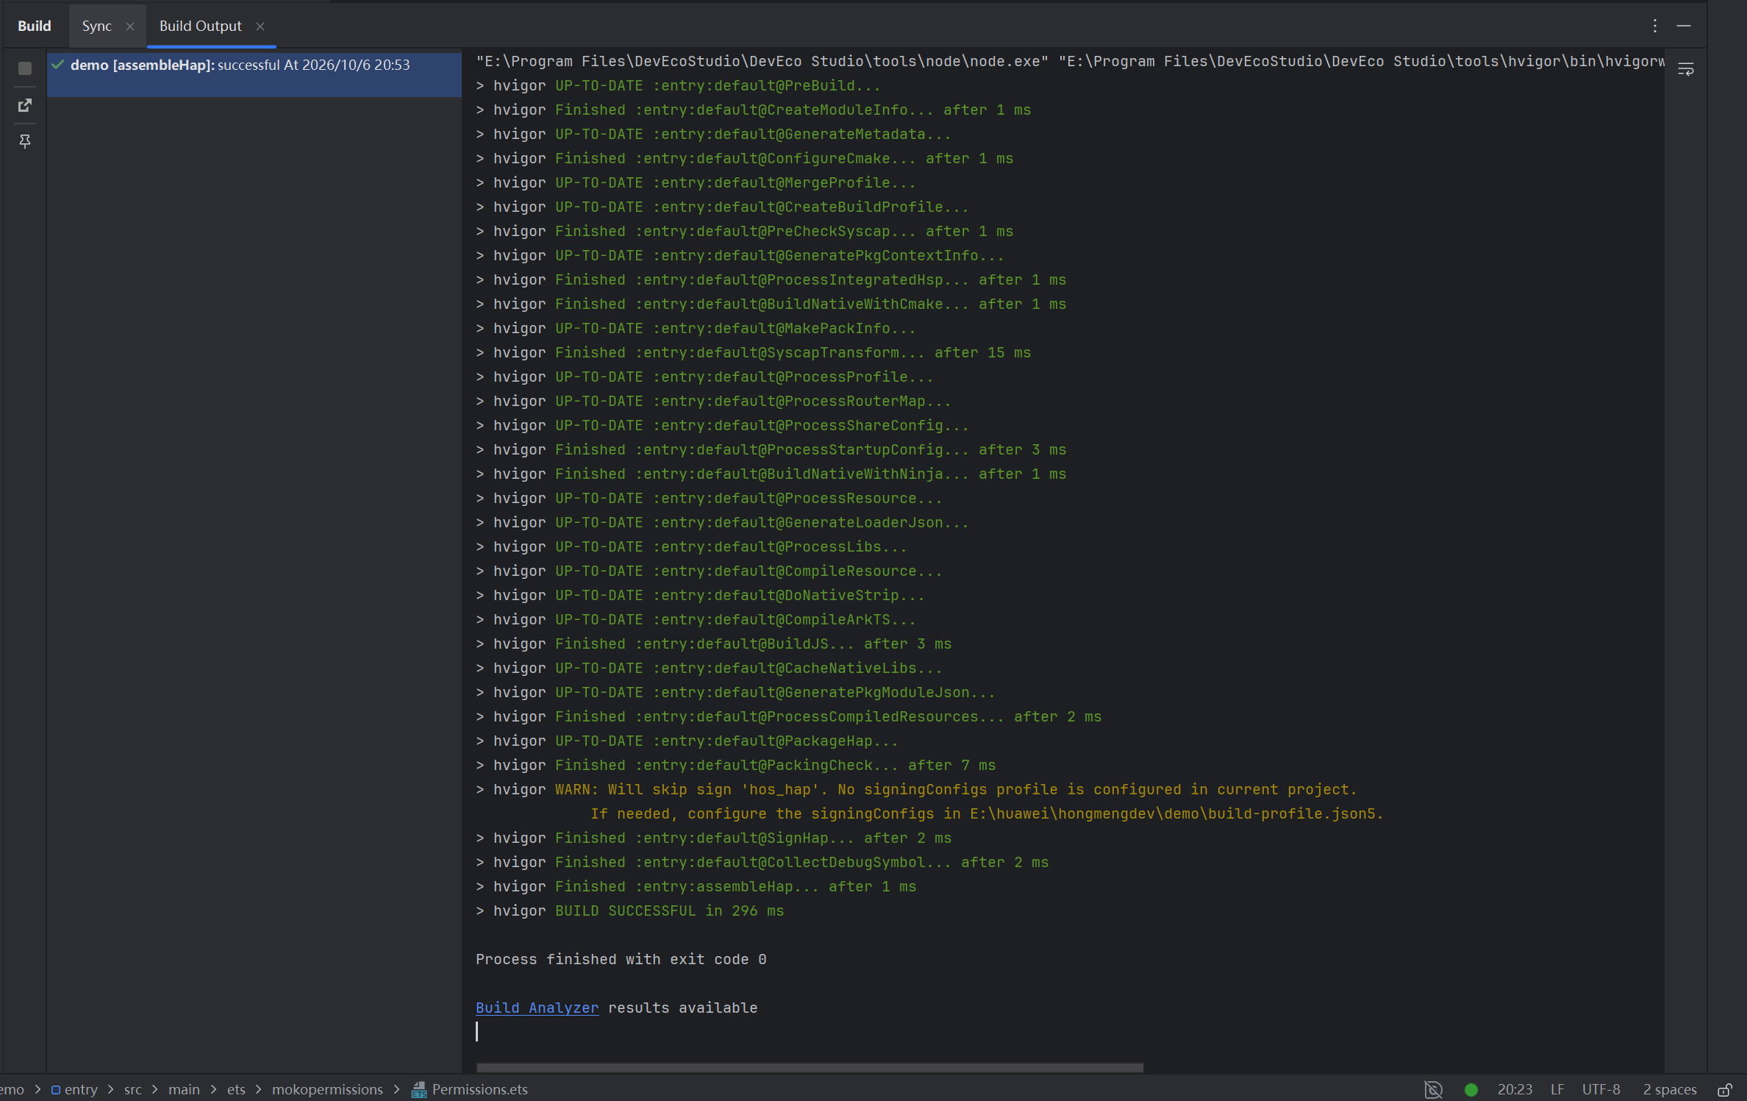
Task: Open the UTF-8 encoding selector
Action: coord(1601,1089)
